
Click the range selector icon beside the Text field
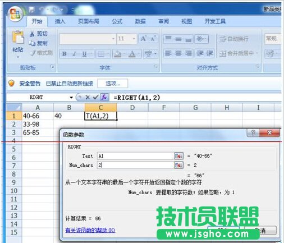point(178,156)
